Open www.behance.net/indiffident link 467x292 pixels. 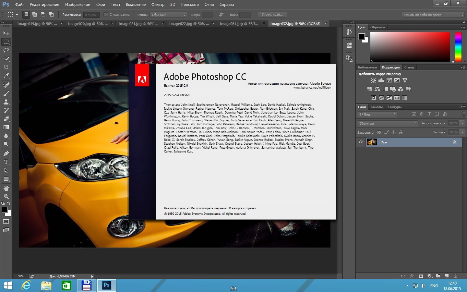pyautogui.click(x=312, y=88)
